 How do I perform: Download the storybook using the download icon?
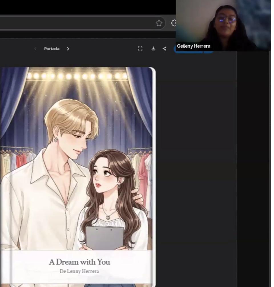coord(153,49)
